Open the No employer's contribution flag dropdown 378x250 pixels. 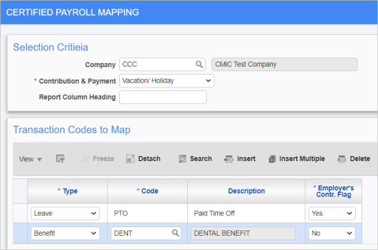pos(332,233)
